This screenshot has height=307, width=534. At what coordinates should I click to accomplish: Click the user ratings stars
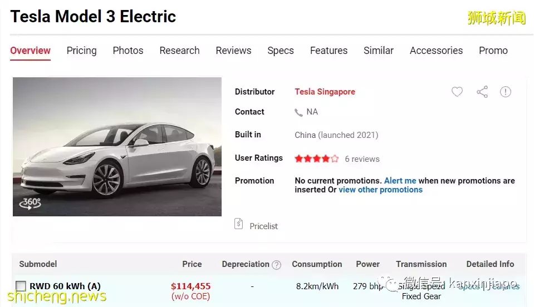316,159
